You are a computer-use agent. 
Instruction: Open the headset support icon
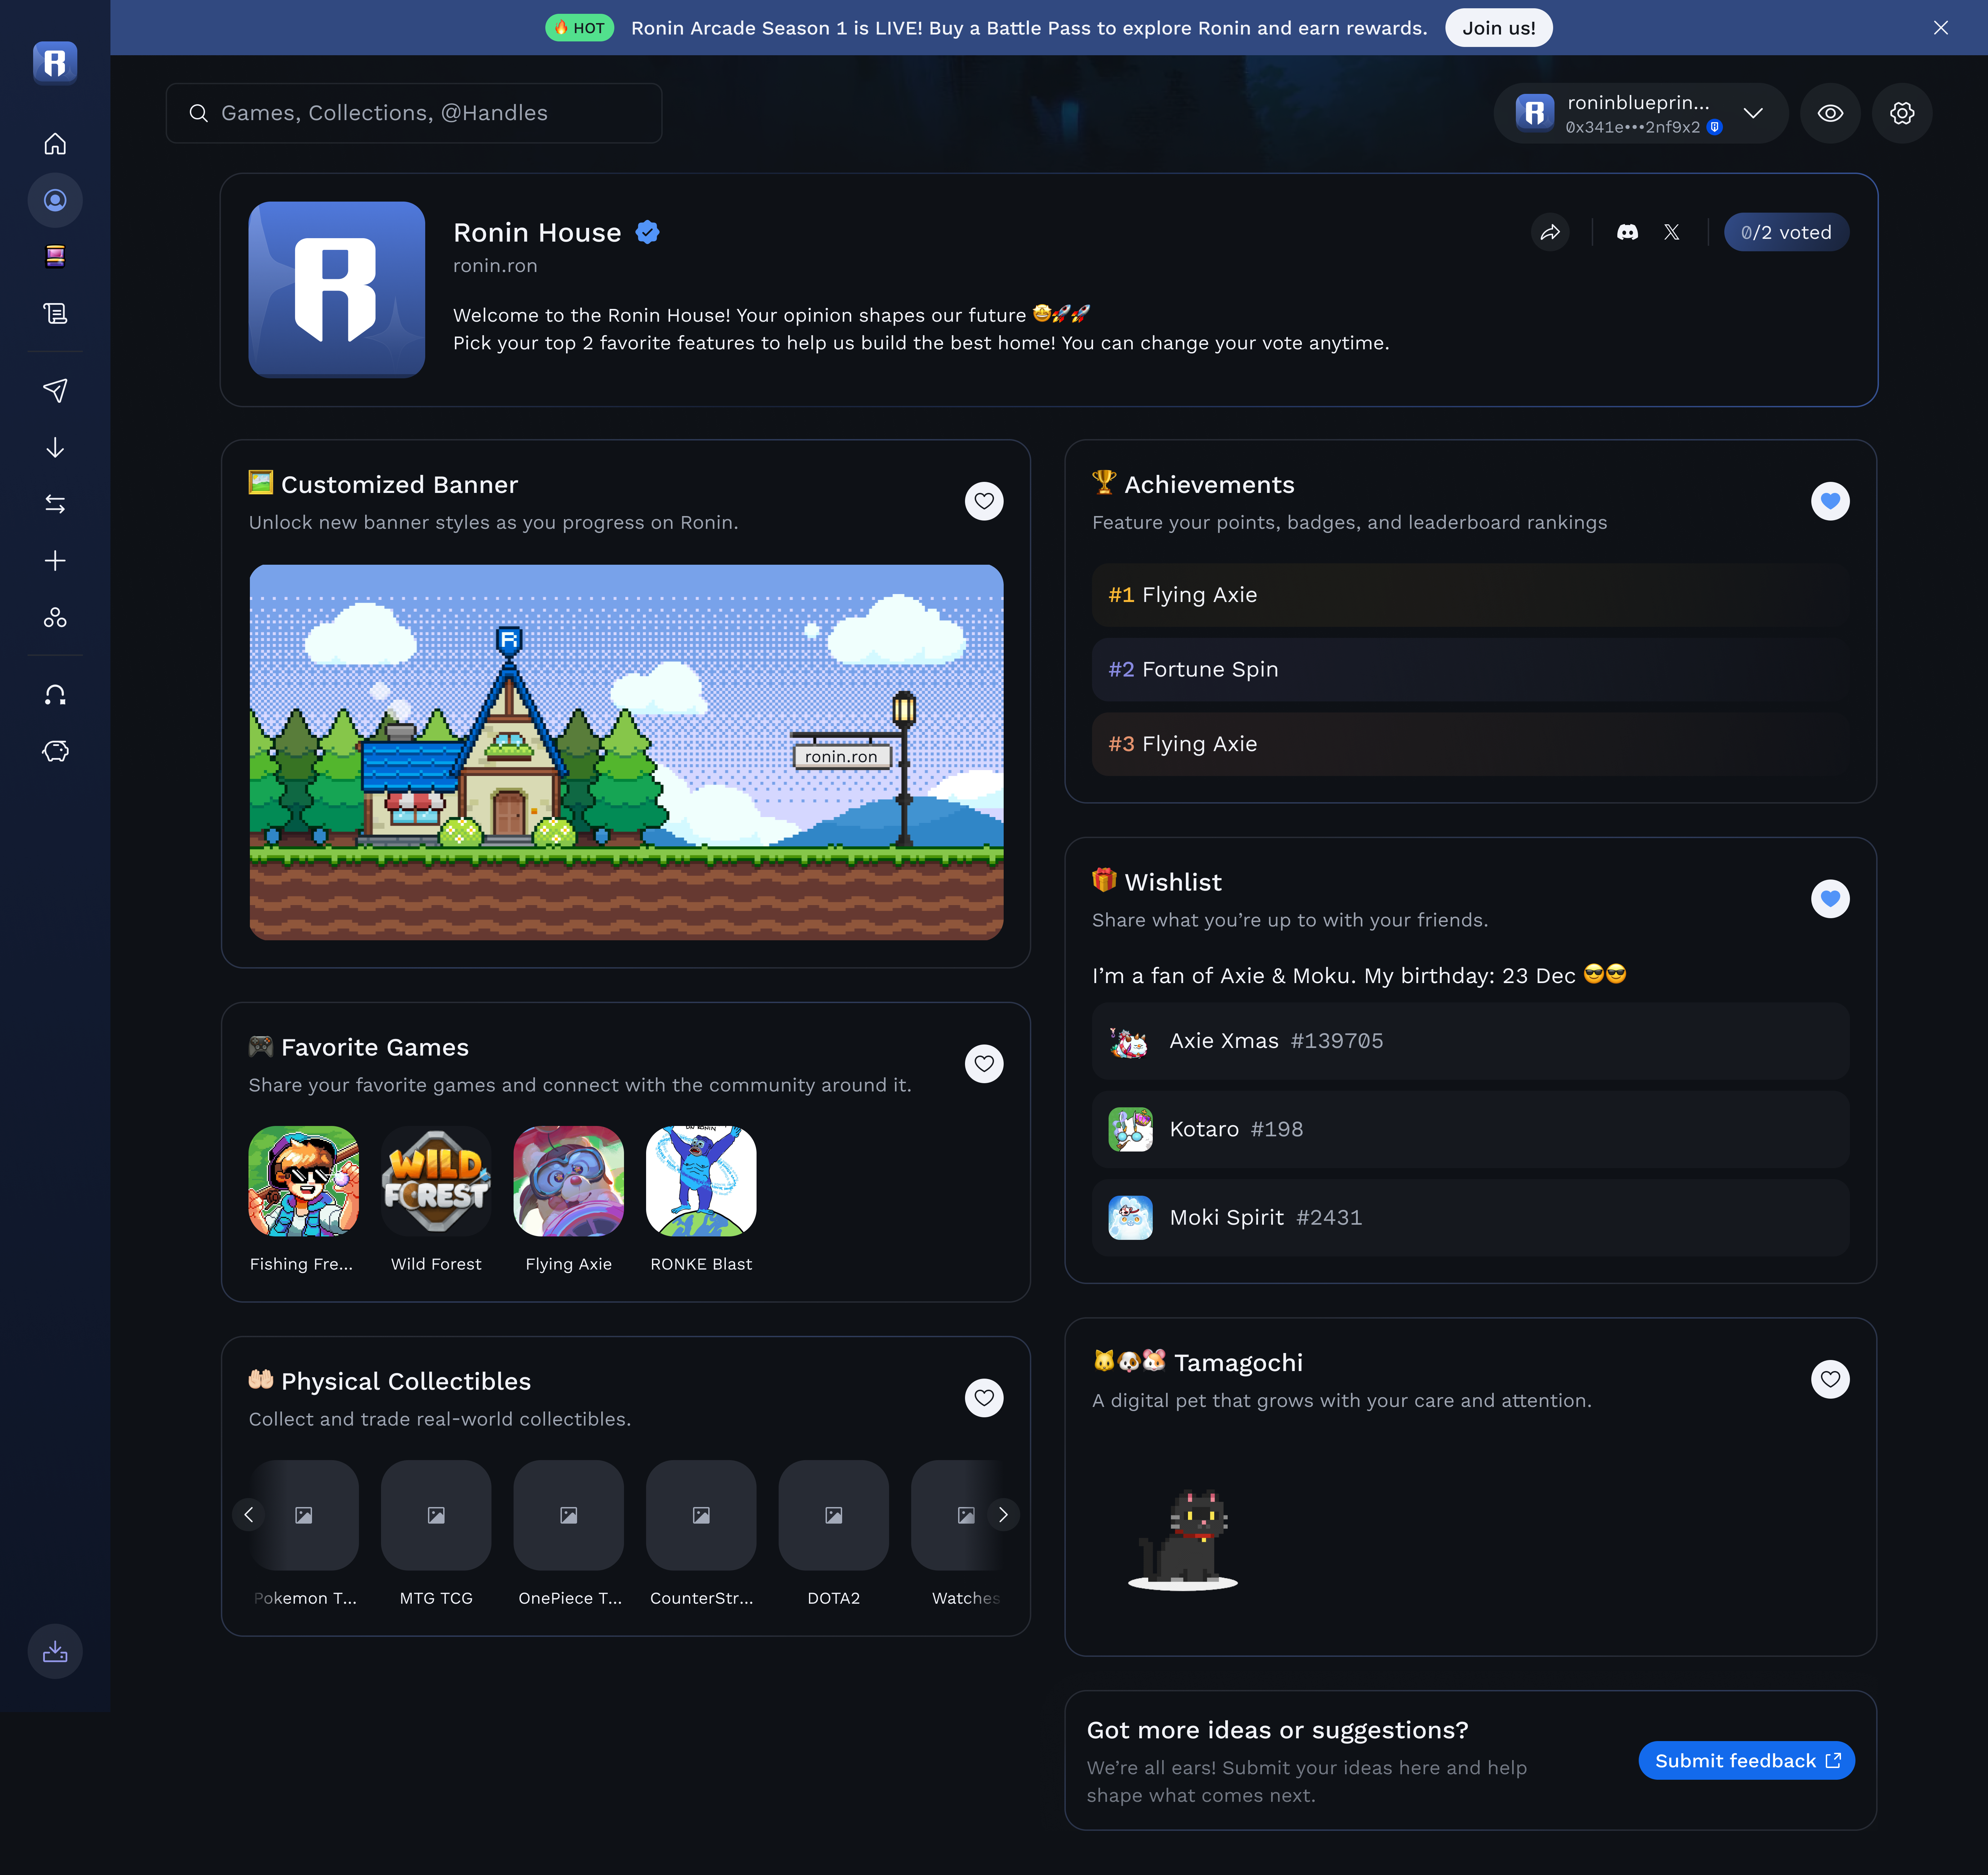55,695
